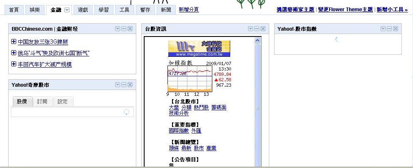Minimize the 台股資訊 gadget
The width and height of the screenshot is (413, 168).
[257, 29]
